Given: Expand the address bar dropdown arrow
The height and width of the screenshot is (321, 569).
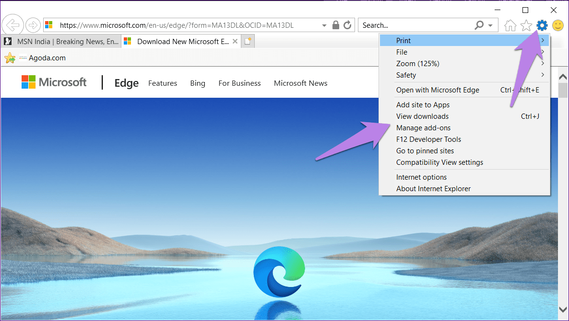Looking at the screenshot, I should pos(324,25).
